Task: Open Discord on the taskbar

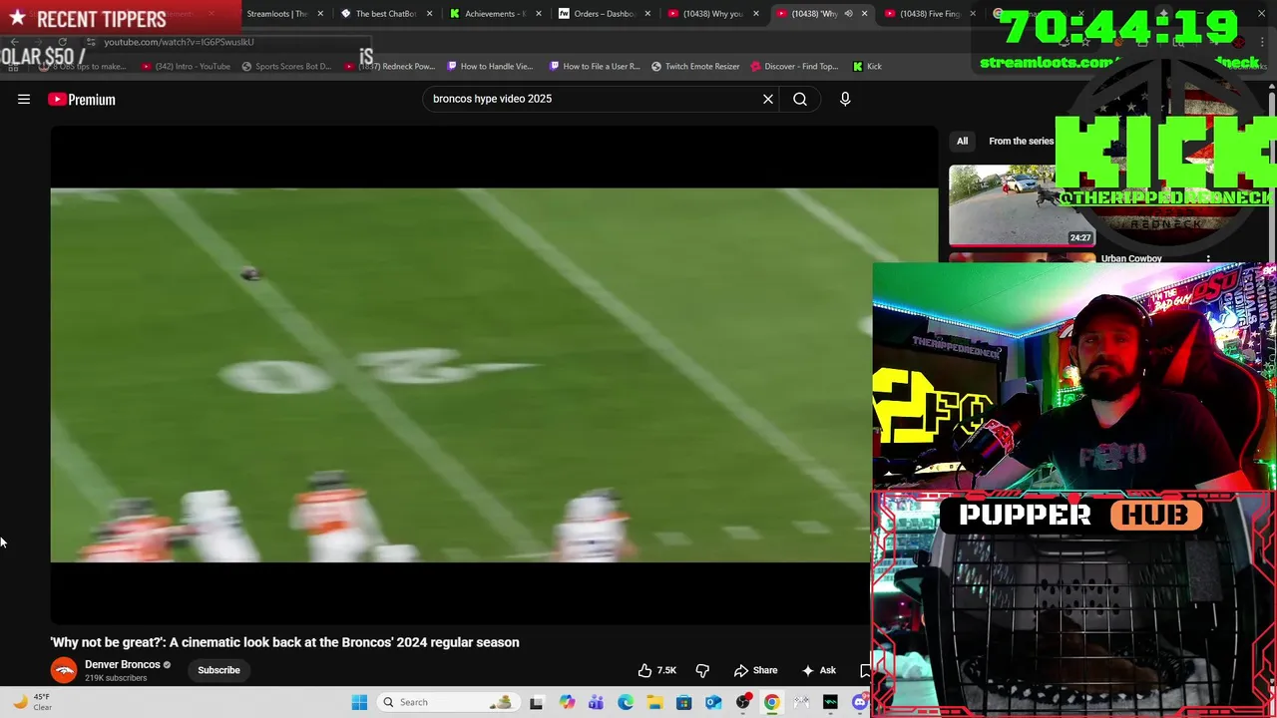Action: 860,702
